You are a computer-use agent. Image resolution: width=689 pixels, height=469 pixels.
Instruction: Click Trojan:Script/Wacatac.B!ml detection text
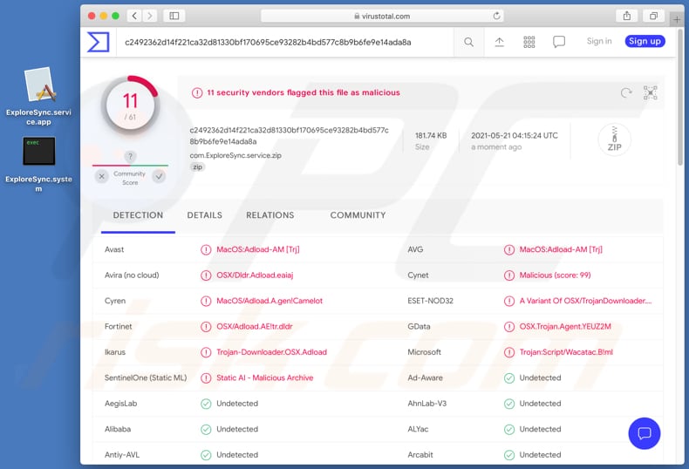pos(566,352)
